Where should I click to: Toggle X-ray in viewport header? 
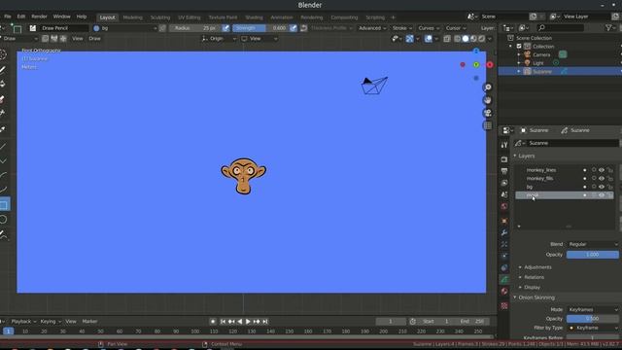pyautogui.click(x=447, y=39)
